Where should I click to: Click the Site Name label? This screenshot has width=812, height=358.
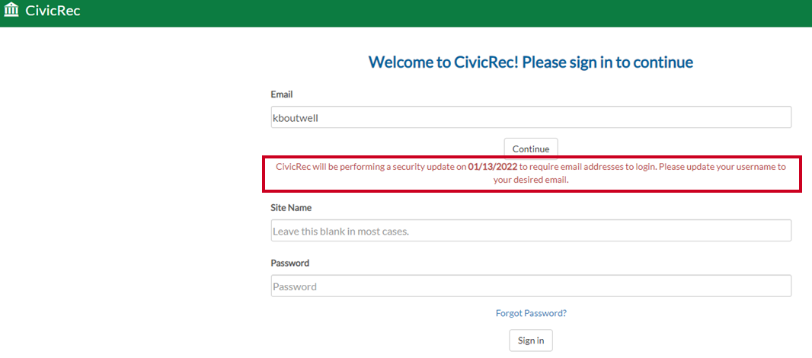pyautogui.click(x=291, y=207)
